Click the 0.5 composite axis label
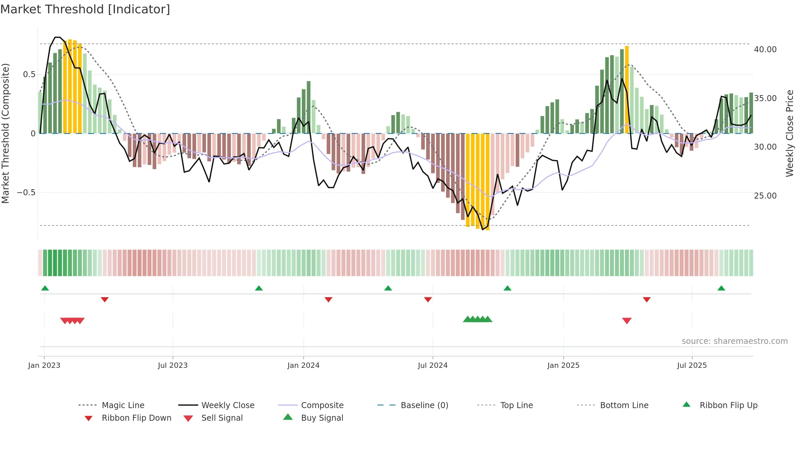 29,75
